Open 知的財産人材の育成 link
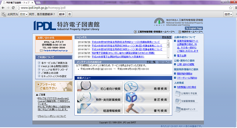 187,87
